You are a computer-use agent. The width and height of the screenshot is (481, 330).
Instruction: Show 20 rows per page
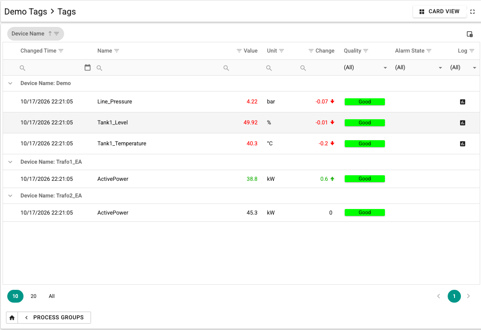coord(33,296)
